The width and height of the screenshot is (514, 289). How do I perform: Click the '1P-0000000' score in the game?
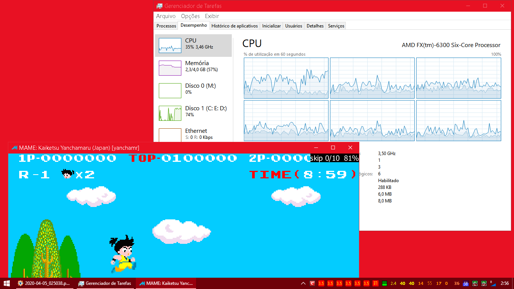[x=67, y=158]
